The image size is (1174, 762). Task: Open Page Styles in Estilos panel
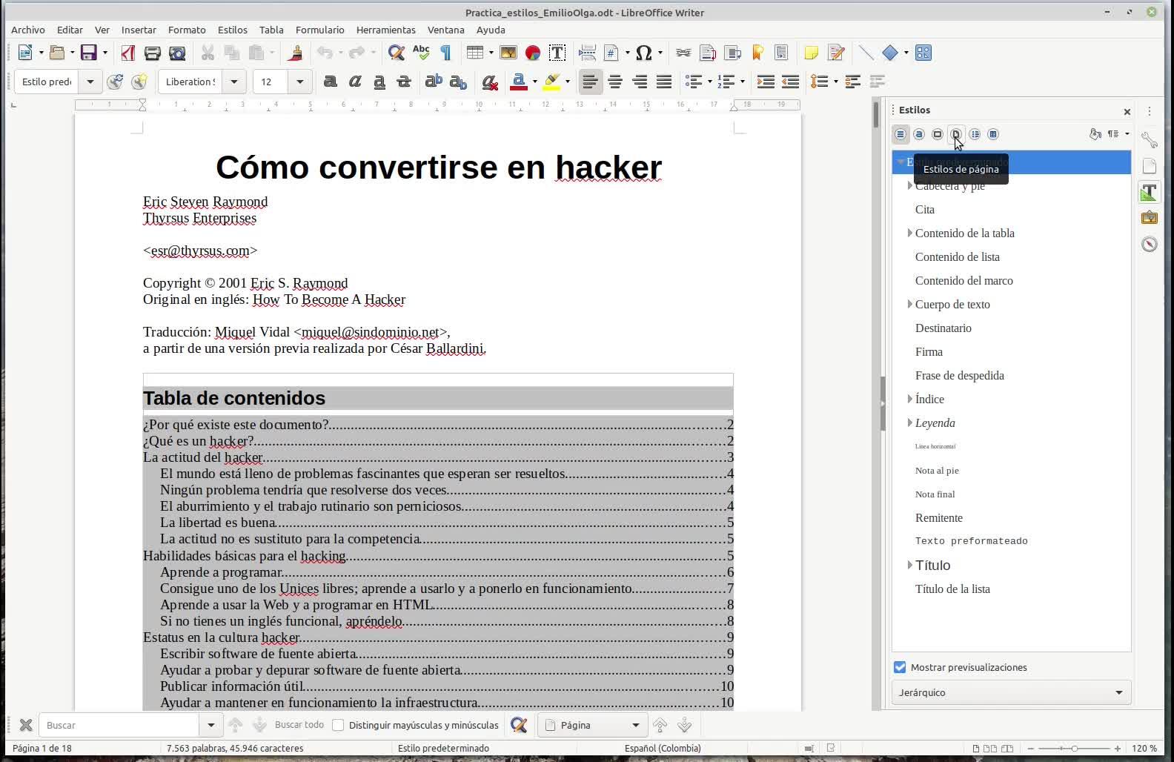click(956, 134)
